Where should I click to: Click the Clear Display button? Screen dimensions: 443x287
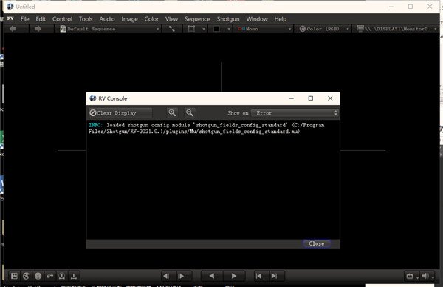120,113
